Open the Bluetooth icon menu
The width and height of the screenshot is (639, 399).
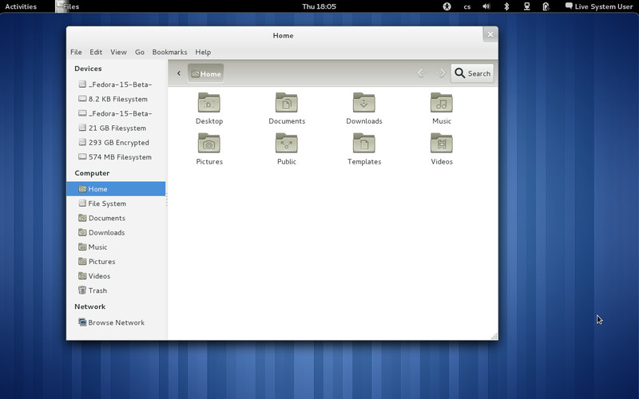tap(506, 6)
